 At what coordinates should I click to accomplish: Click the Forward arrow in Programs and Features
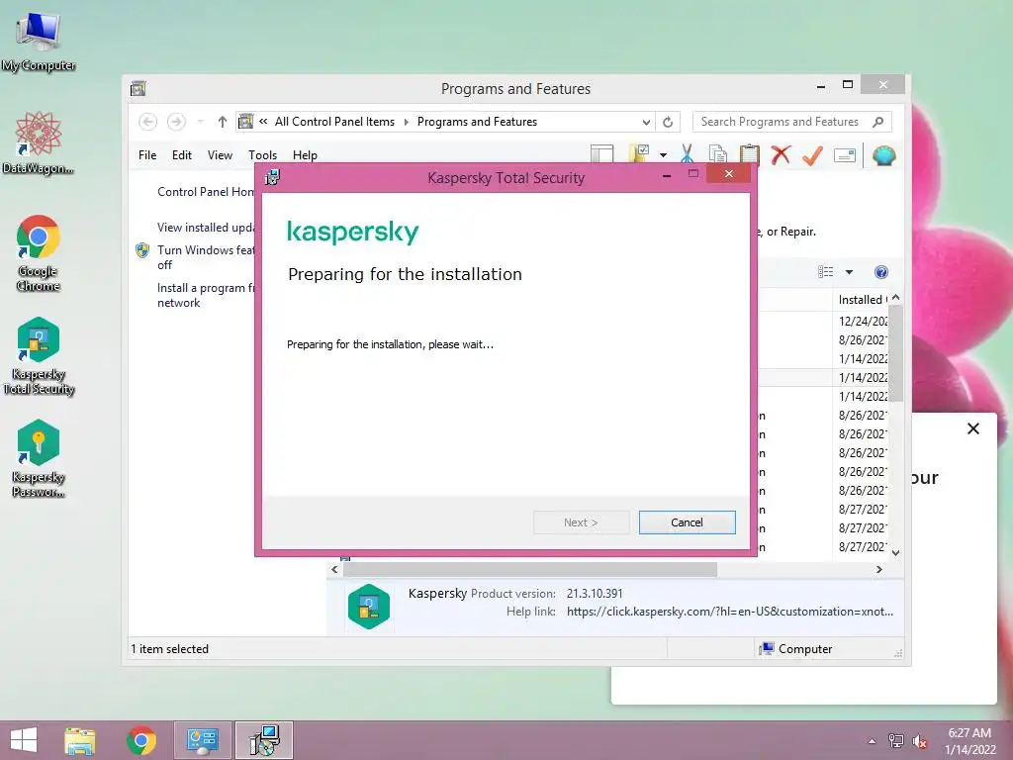click(176, 122)
